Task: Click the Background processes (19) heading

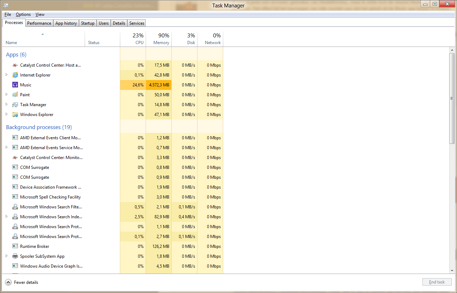Action: point(39,127)
